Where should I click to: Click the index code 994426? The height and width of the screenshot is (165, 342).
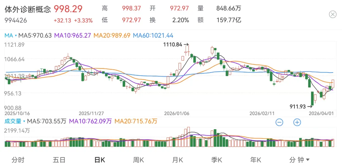(x=16, y=21)
